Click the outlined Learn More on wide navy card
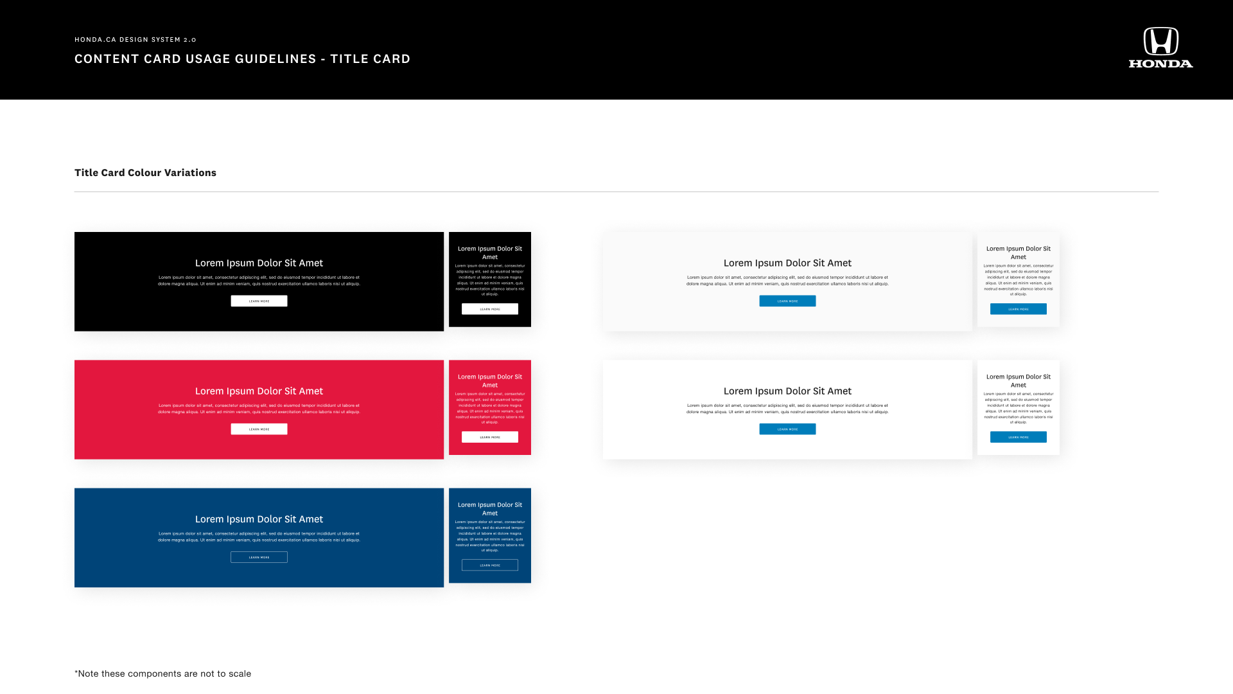1233x694 pixels. 259,557
